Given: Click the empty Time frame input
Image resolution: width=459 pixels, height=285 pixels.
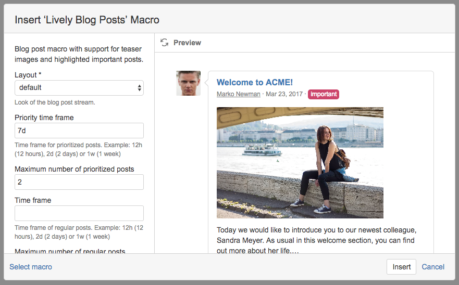Looking at the screenshot, I should pyautogui.click(x=79, y=213).
